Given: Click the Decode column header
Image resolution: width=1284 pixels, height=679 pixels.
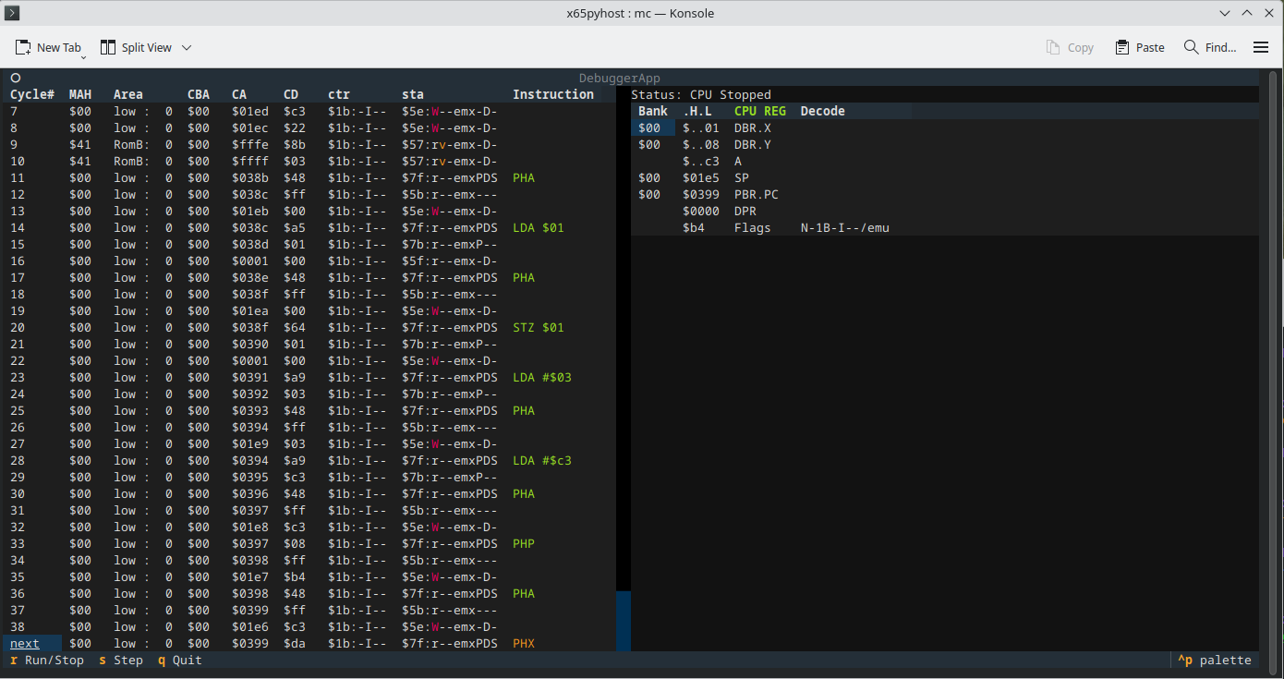Looking at the screenshot, I should 823,111.
